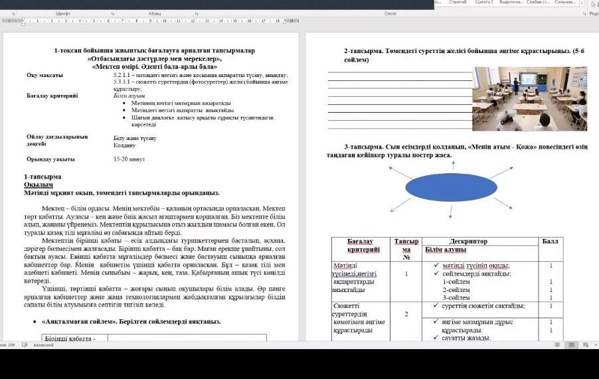599x379 pixels.
Task: Click the empty cell beside Бірінші қабатта
Action: point(186,338)
